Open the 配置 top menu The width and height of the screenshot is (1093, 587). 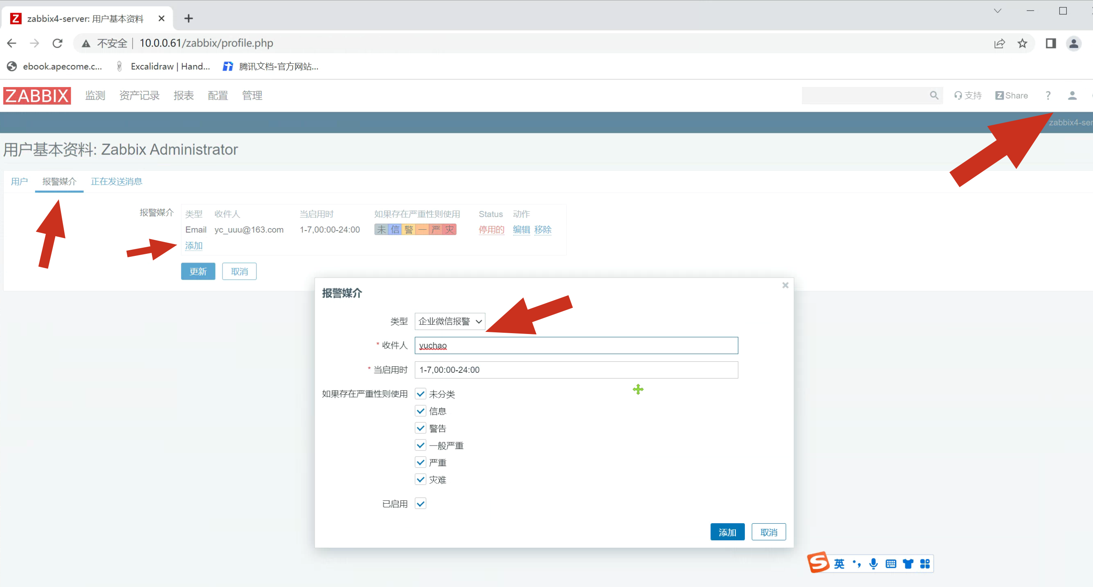pyautogui.click(x=218, y=95)
